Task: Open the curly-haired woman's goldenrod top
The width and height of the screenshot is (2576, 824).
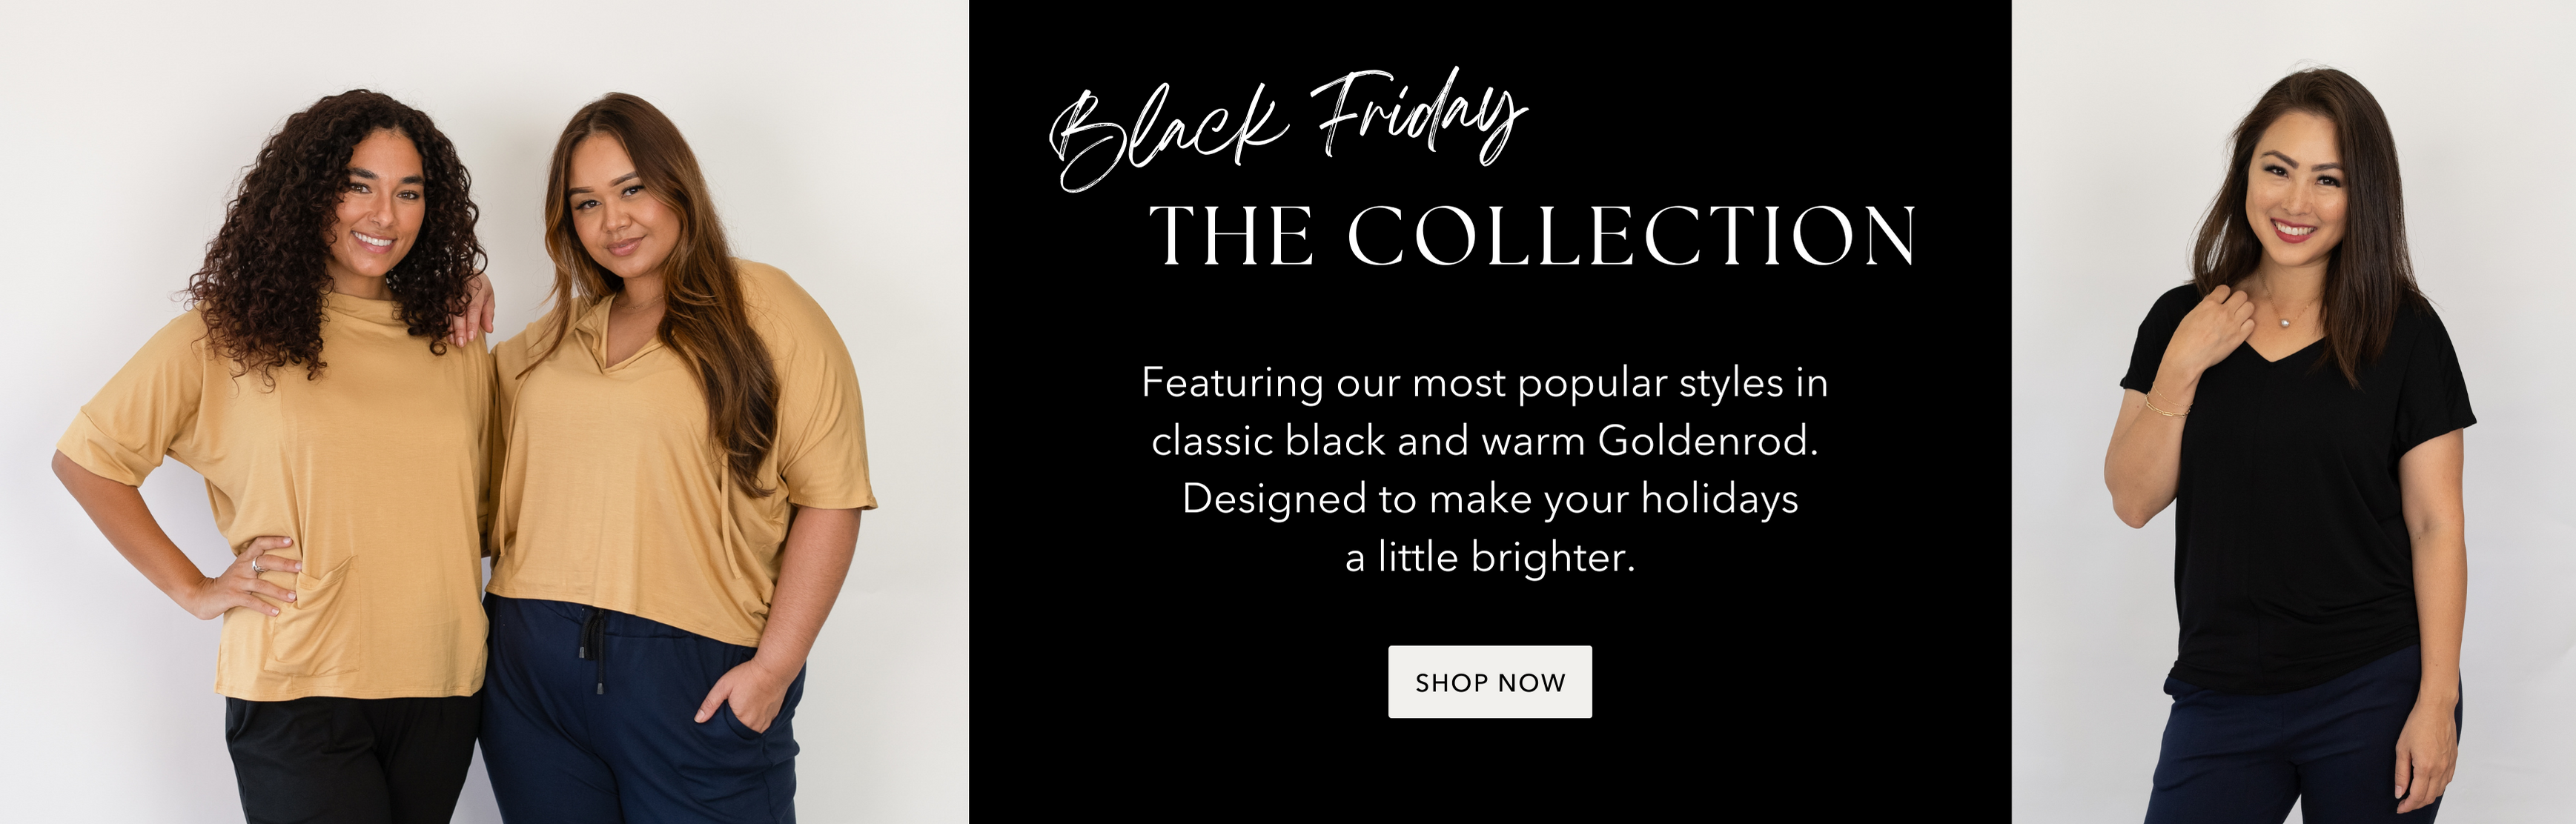Action: pyautogui.click(x=290, y=490)
